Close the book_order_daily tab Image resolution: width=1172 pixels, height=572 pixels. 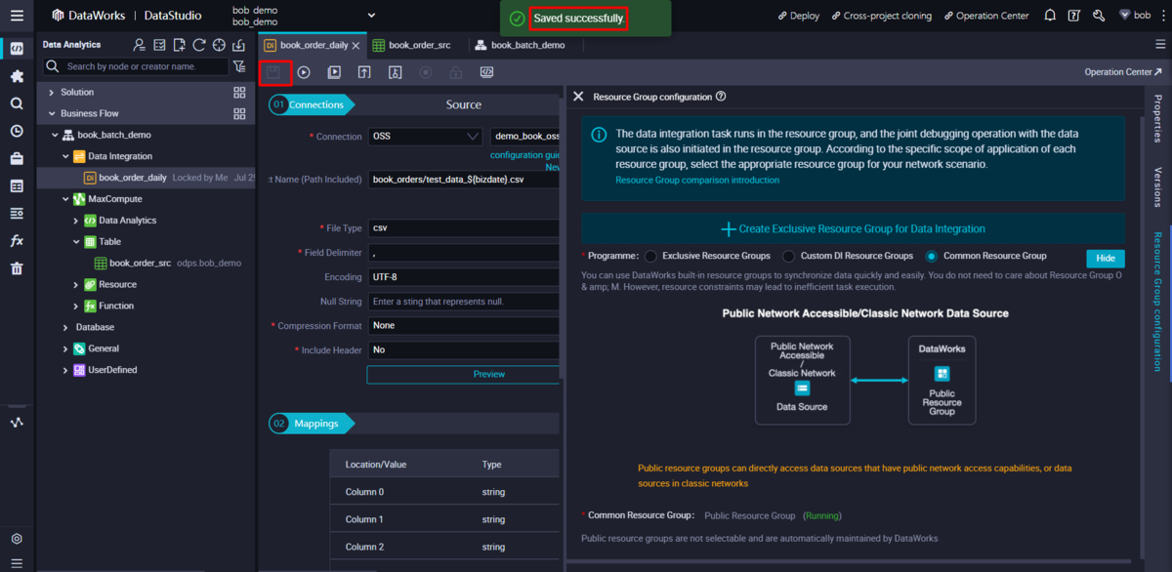point(356,45)
